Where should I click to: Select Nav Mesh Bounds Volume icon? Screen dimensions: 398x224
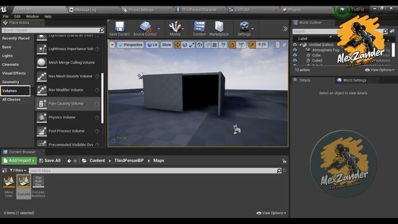pos(42,77)
